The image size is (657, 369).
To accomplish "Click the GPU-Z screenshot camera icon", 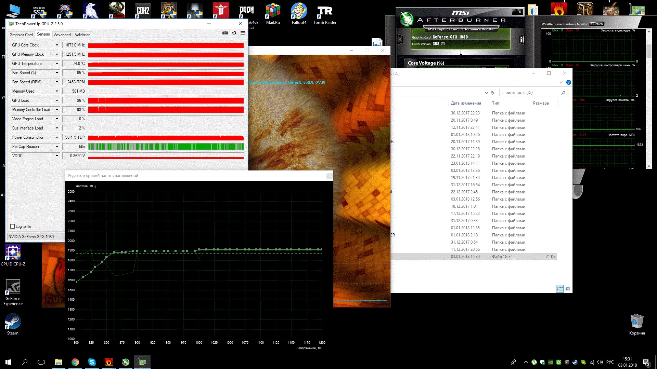I will point(225,33).
